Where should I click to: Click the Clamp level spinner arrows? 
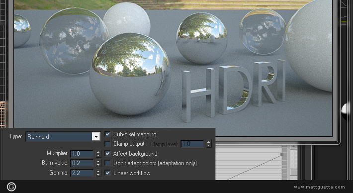(209, 144)
